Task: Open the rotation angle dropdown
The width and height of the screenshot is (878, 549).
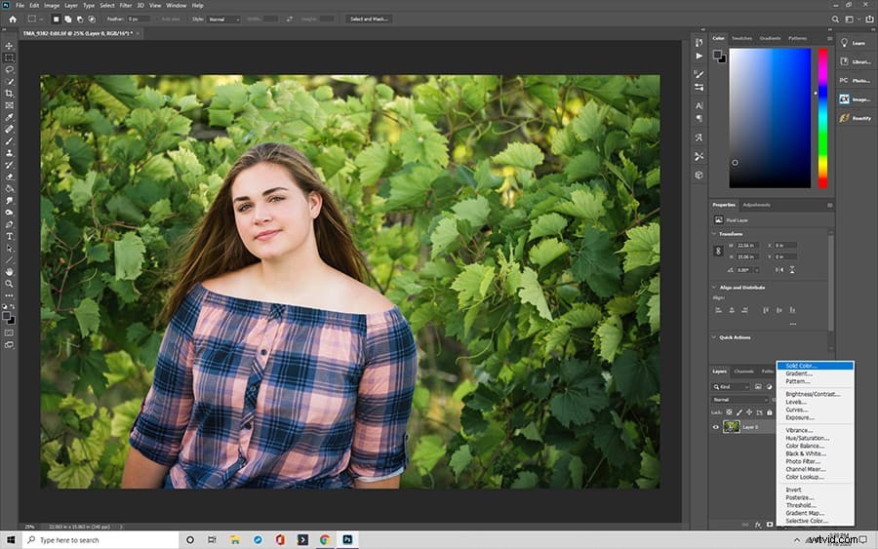Action: pyautogui.click(x=756, y=270)
